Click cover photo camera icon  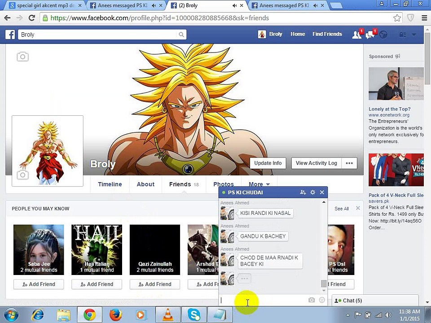pos(22,57)
